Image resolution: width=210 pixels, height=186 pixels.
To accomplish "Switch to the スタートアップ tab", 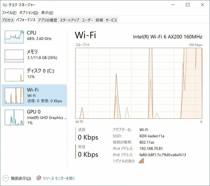I will (x=69, y=20).
